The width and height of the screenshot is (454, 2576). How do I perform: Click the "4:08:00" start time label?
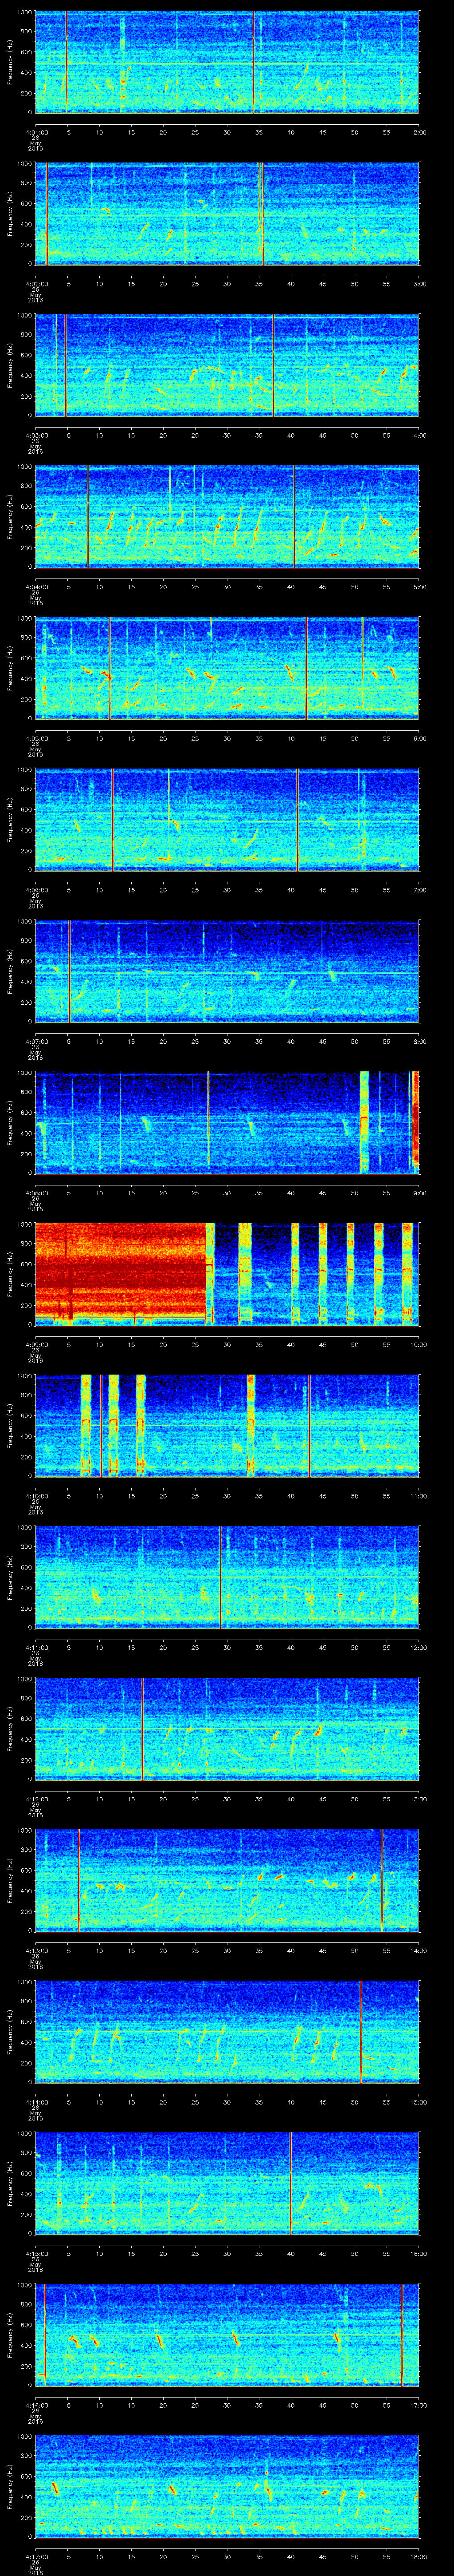(x=36, y=1192)
